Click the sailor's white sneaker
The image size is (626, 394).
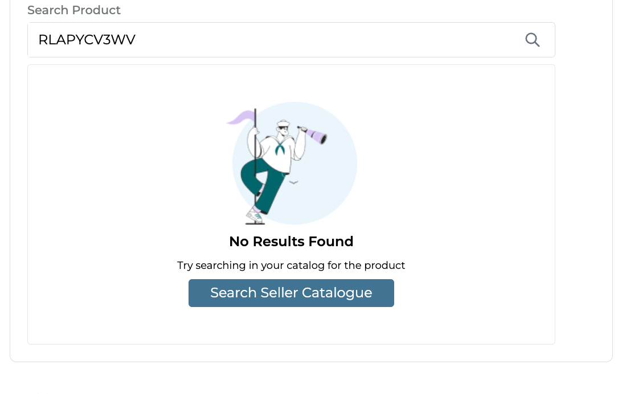pyautogui.click(x=255, y=216)
